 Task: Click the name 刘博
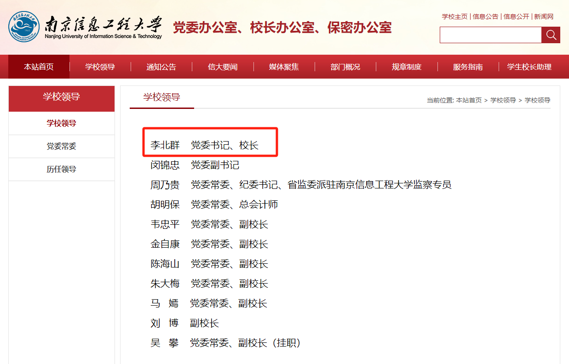(x=165, y=323)
